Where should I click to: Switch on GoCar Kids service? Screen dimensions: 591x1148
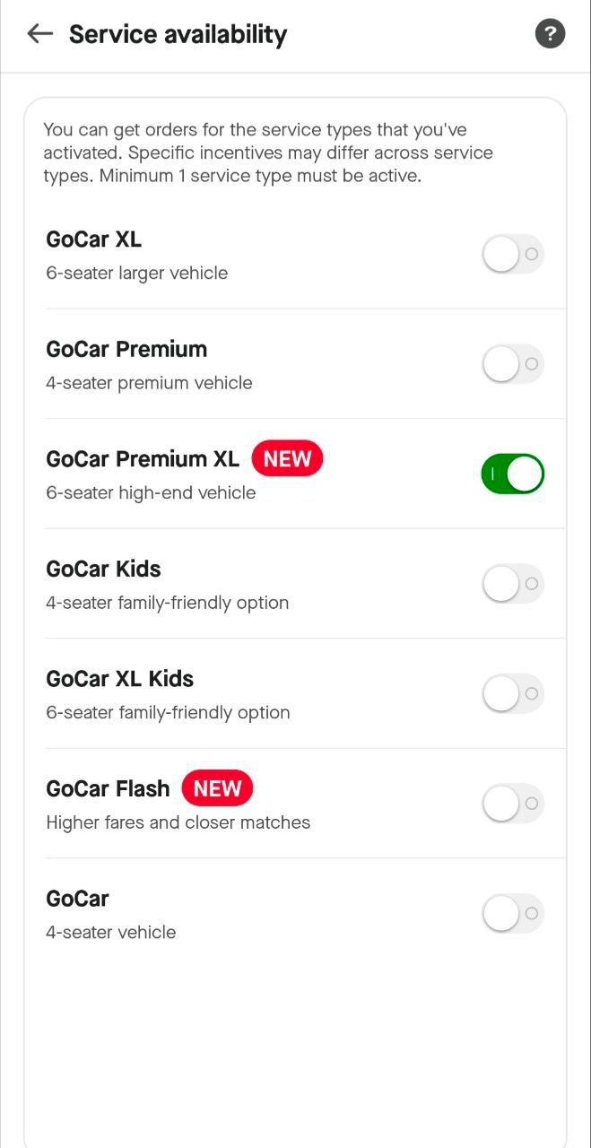(x=513, y=584)
